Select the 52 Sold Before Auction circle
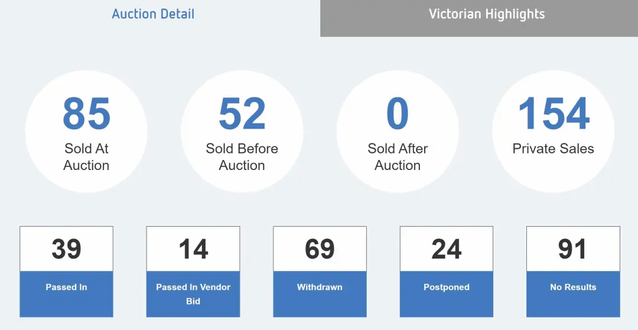Screen dimensions: 638x330 point(242,131)
